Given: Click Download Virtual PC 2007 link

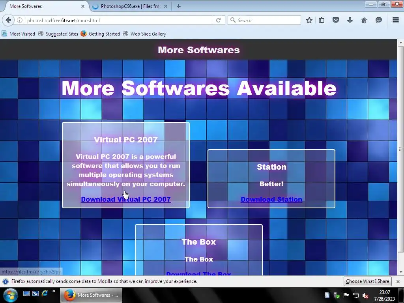Looking at the screenshot, I should [x=126, y=199].
